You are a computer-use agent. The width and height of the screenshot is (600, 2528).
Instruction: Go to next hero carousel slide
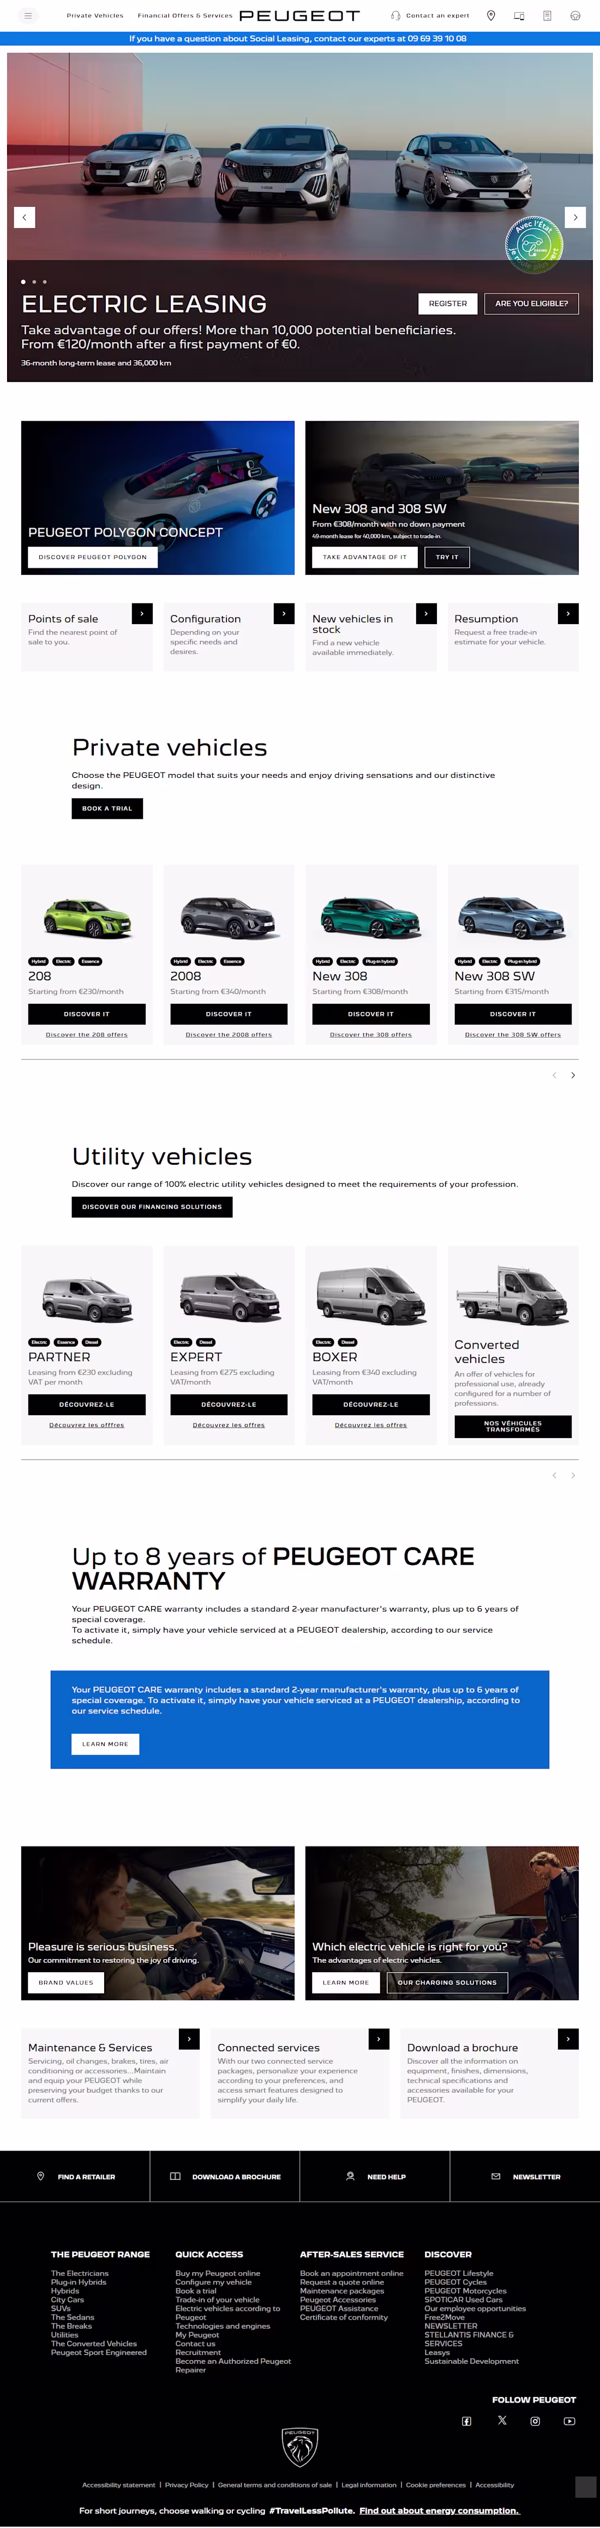pyautogui.click(x=575, y=217)
